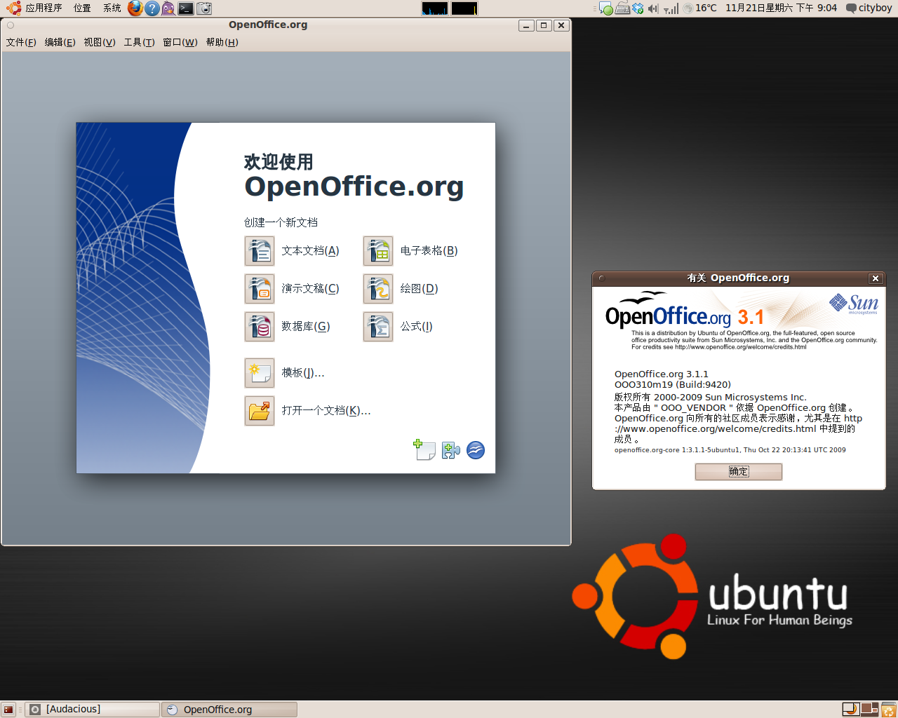Click the volume speaker icon in tray
Viewport: 898px width, 718px height.
coord(653,8)
